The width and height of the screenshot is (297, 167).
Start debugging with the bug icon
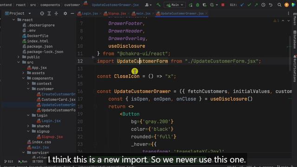point(198,5)
